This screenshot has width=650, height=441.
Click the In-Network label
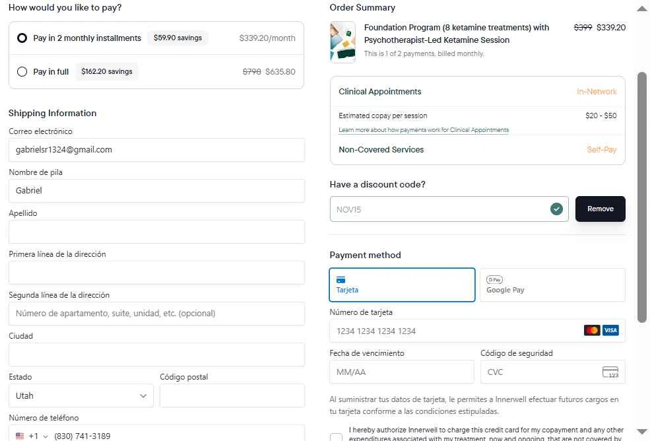[597, 92]
